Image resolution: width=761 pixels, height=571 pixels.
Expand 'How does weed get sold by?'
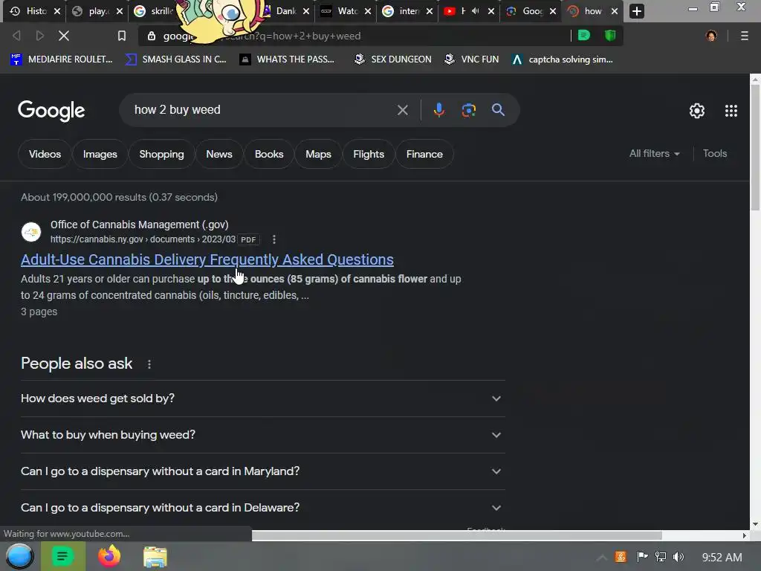(x=263, y=399)
